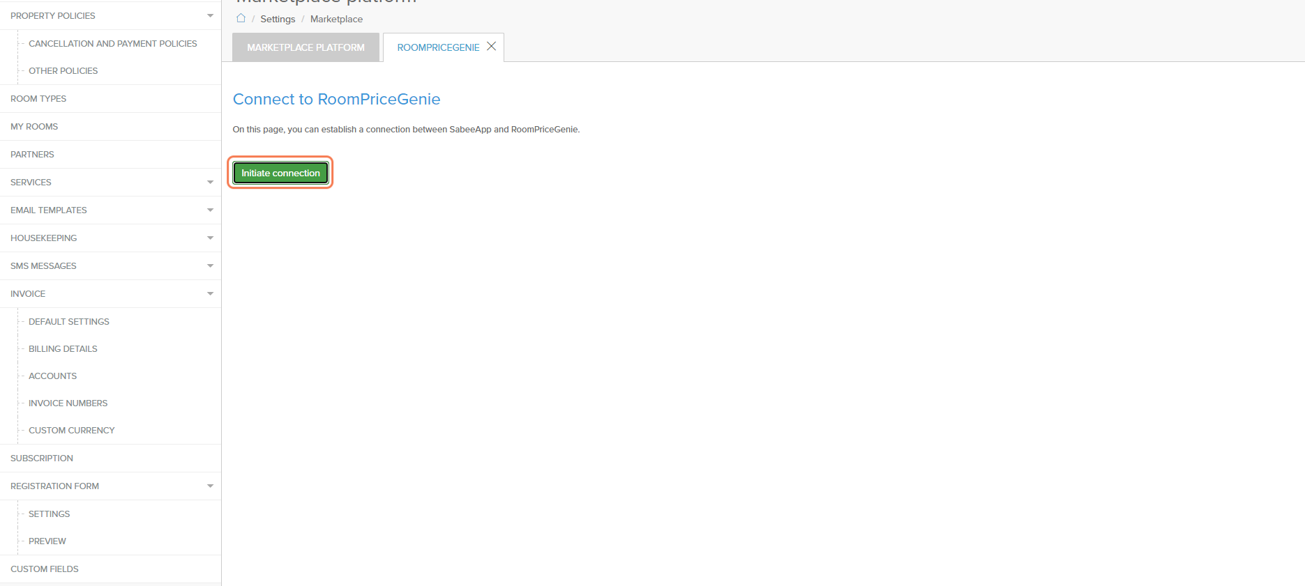Open Custom Currency settings

pyautogui.click(x=72, y=430)
